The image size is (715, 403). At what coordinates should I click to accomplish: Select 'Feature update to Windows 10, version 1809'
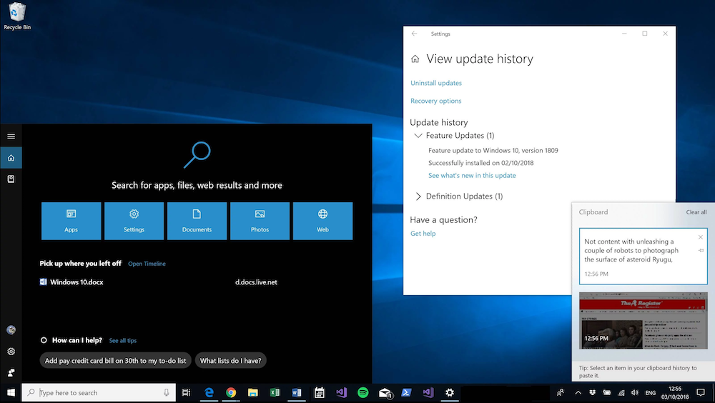pyautogui.click(x=493, y=151)
